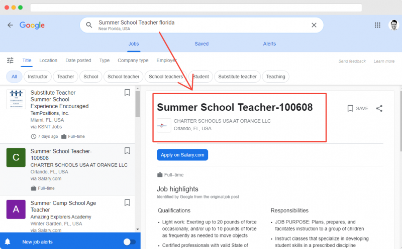
Task: Select the Student title chip
Action: [200, 77]
